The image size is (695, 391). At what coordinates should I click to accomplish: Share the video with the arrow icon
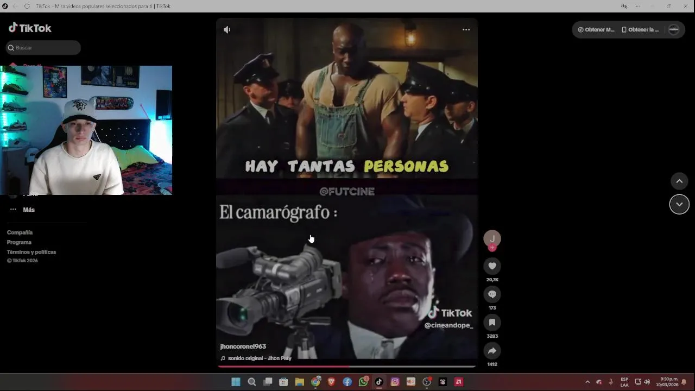(492, 351)
